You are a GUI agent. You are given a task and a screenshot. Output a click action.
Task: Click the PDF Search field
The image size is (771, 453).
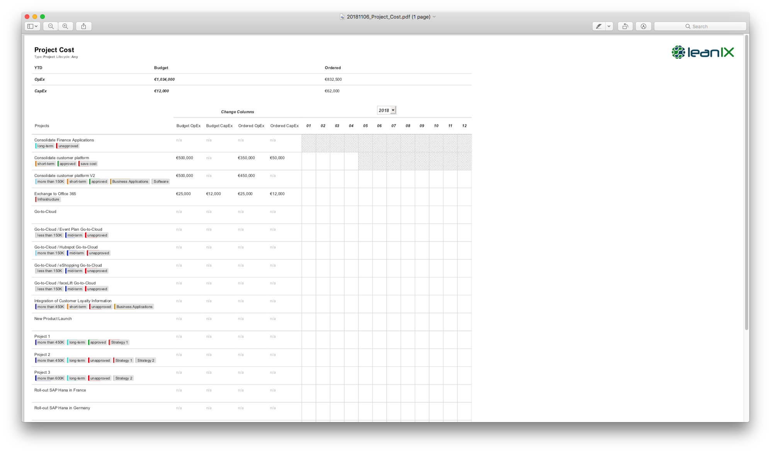700,26
